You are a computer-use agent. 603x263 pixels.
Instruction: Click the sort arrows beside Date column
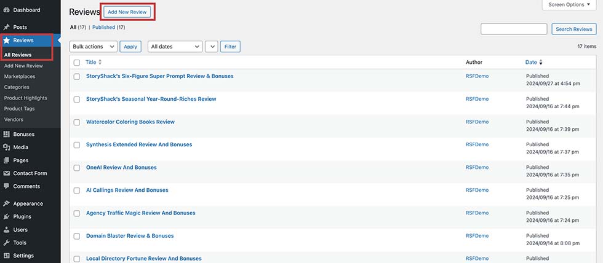click(x=541, y=62)
